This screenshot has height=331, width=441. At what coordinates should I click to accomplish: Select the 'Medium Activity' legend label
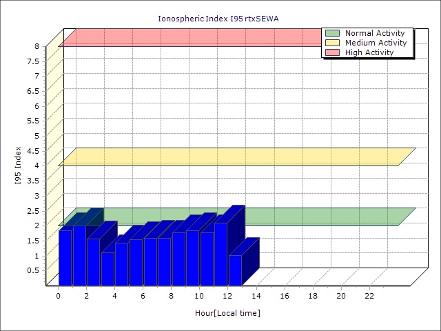click(x=376, y=43)
